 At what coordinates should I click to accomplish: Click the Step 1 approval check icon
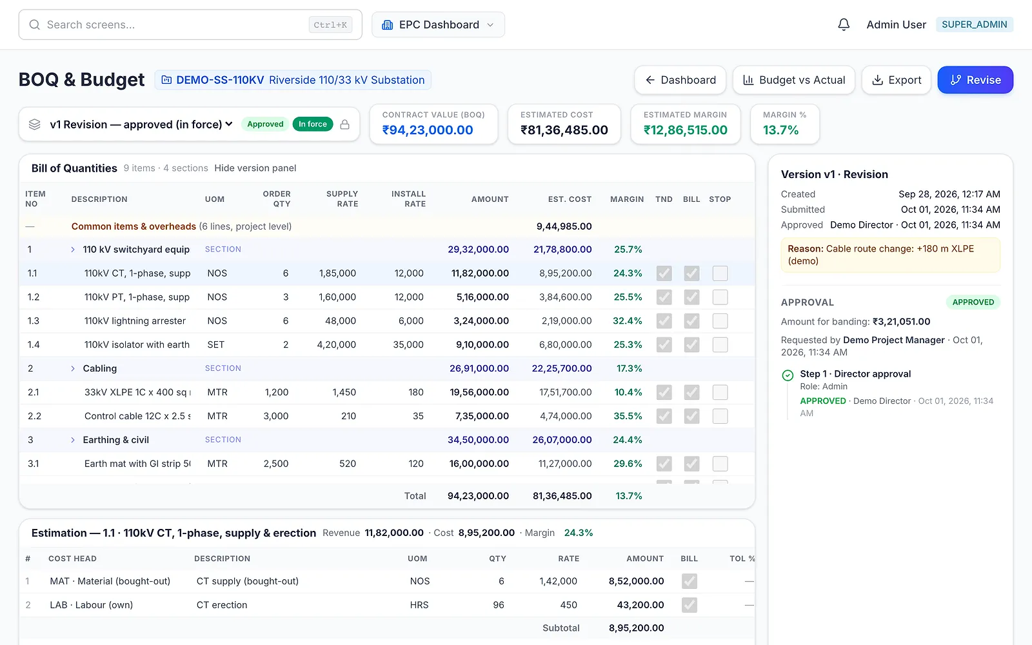pos(788,375)
